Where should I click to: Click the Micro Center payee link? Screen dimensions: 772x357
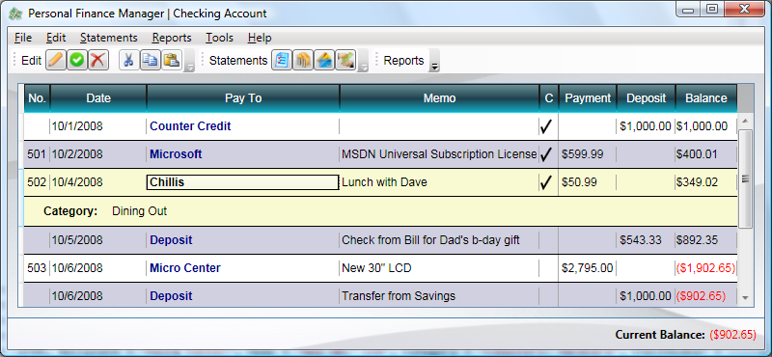click(x=185, y=268)
